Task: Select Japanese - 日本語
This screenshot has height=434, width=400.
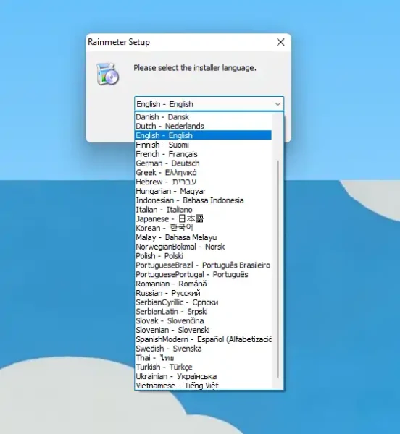Action: [203, 218]
